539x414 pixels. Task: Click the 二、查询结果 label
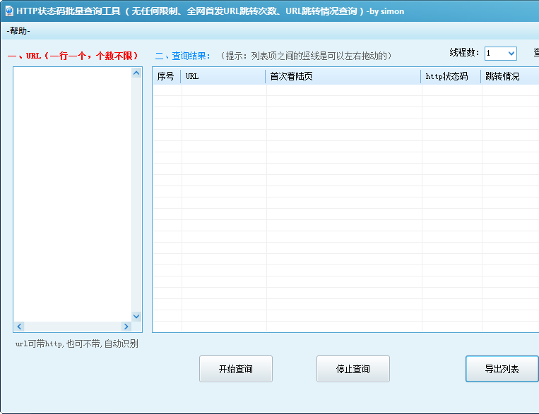(x=182, y=56)
